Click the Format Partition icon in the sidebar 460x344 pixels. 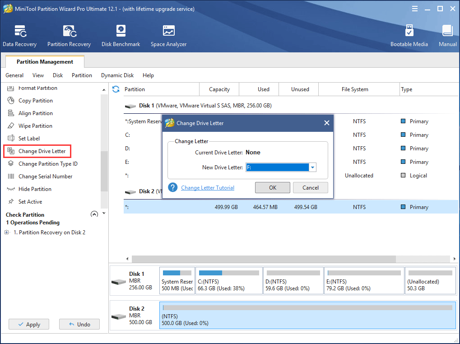tap(11, 88)
